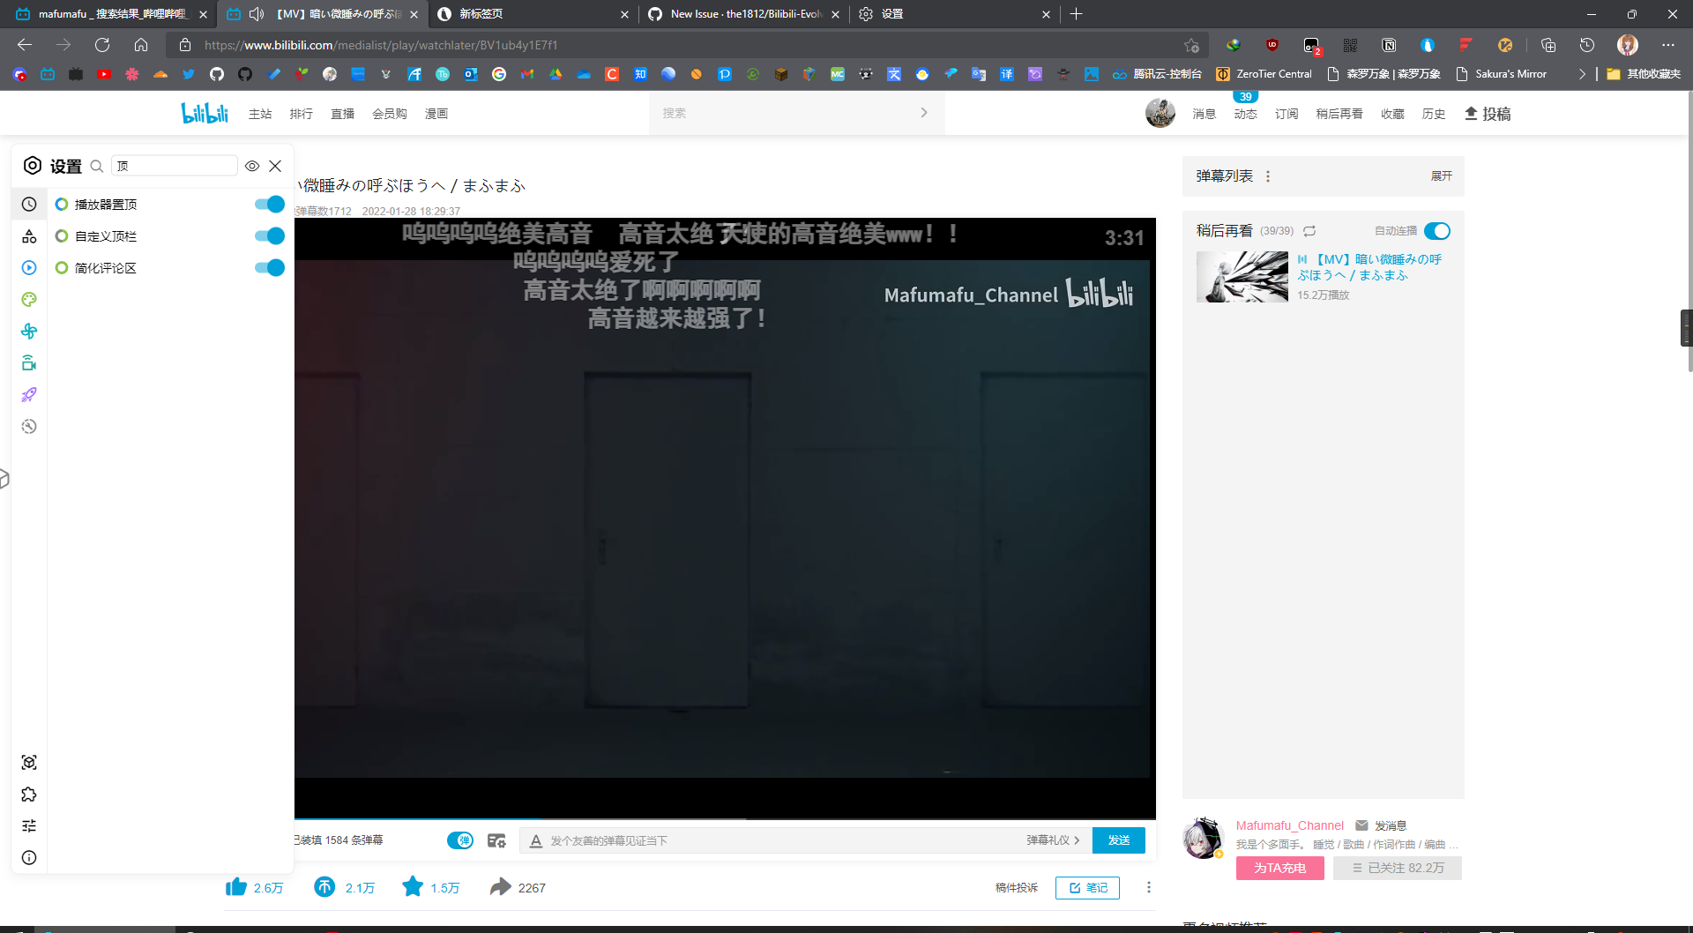This screenshot has height=933, width=1693.
Task: Open more options next to 笔记
Action: coord(1148,887)
